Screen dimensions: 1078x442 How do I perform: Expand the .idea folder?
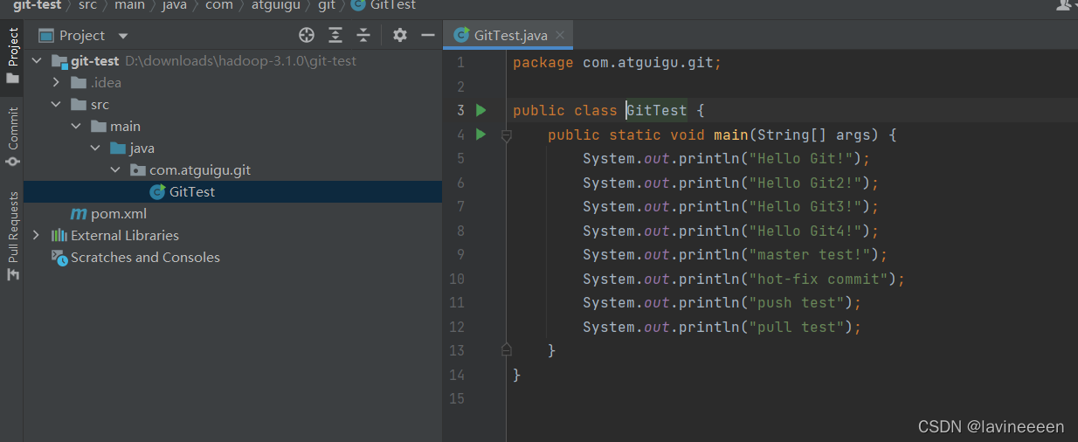[56, 83]
